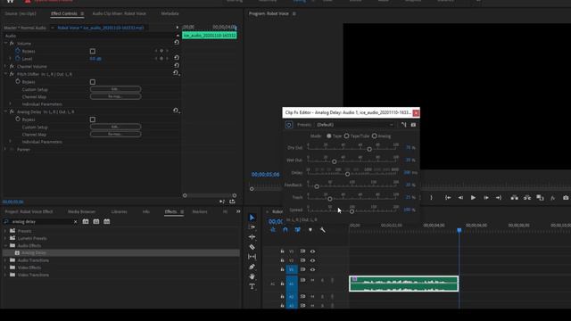This screenshot has width=571, height=321.
Task: Switch to the Metadata tab
Action: (x=170, y=13)
